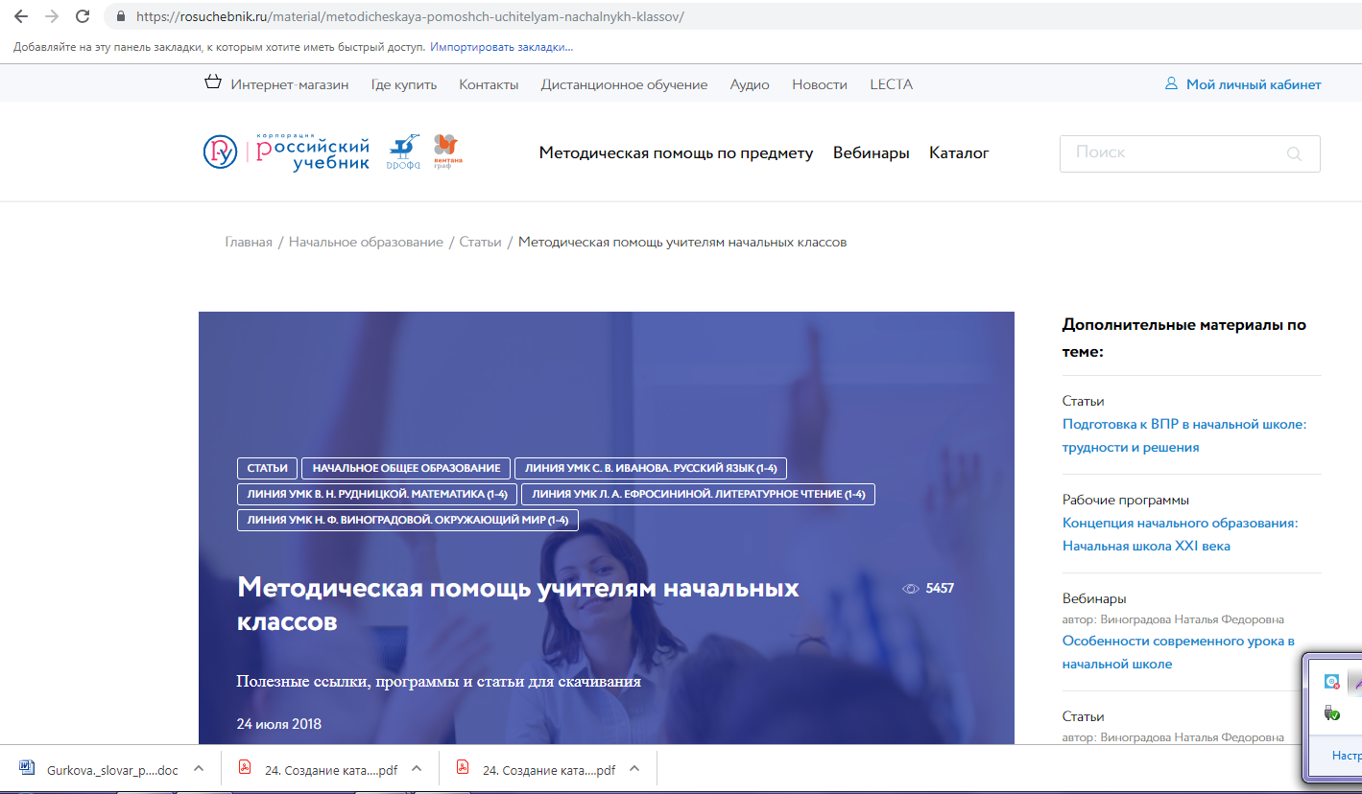
Task: Click Линия УМК С. В. Иванова tag
Action: (651, 468)
